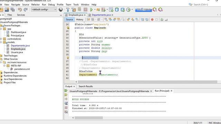Click the Re-run green arrows icon in Output
Screen dimensions: 221x124
(x=66, y=91)
